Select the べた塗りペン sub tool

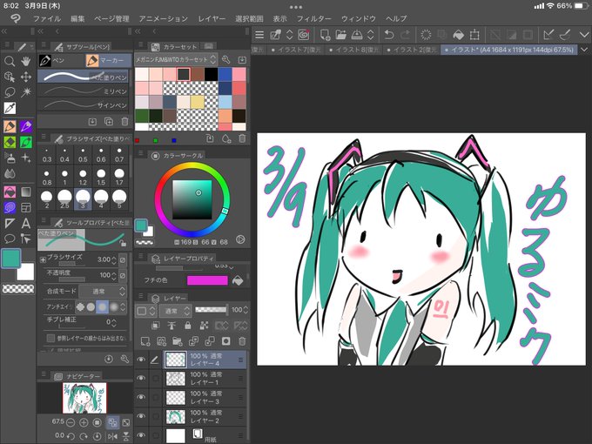(84, 77)
